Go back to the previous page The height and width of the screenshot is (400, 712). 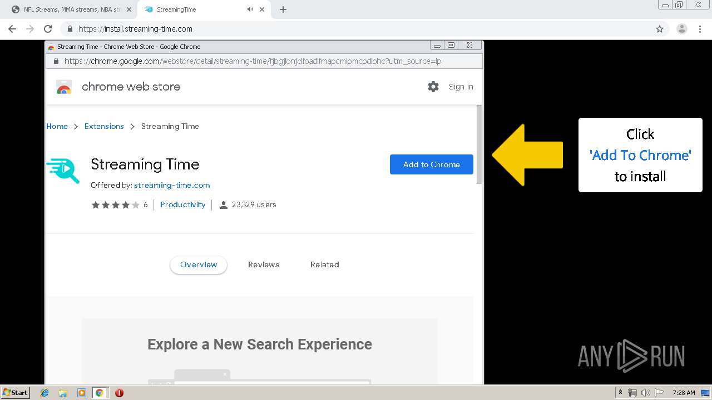12,29
